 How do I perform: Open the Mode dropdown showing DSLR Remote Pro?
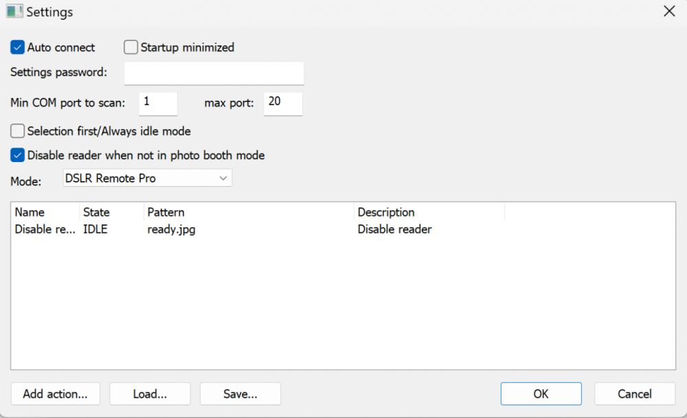148,178
